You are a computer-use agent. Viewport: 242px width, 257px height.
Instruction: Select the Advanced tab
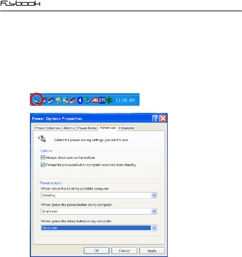108,128
